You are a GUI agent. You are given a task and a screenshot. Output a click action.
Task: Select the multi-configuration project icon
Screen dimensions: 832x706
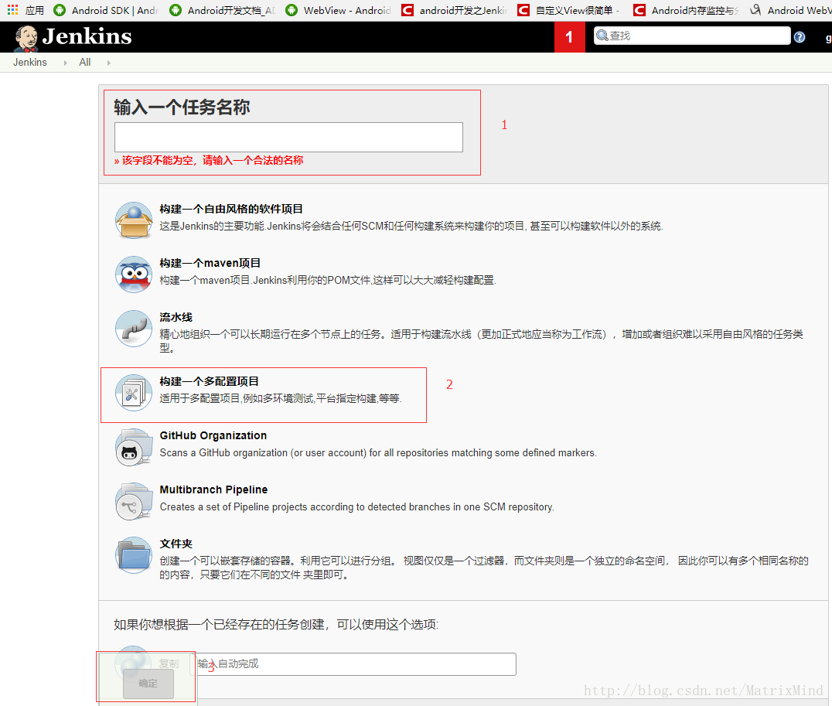click(134, 392)
